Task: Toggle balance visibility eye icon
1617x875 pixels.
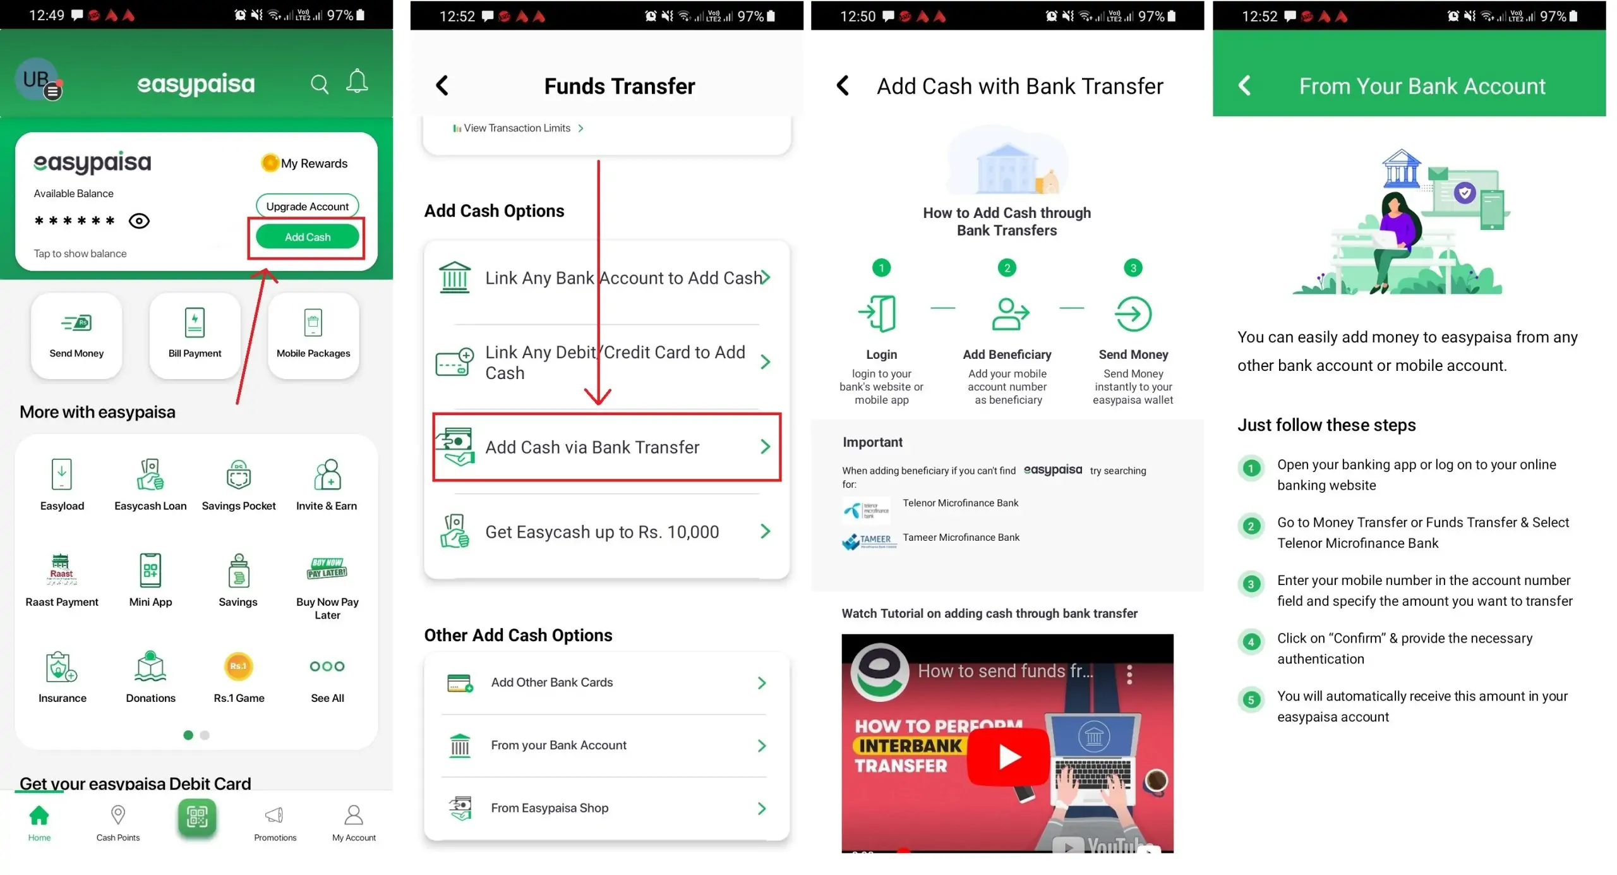Action: click(x=139, y=220)
